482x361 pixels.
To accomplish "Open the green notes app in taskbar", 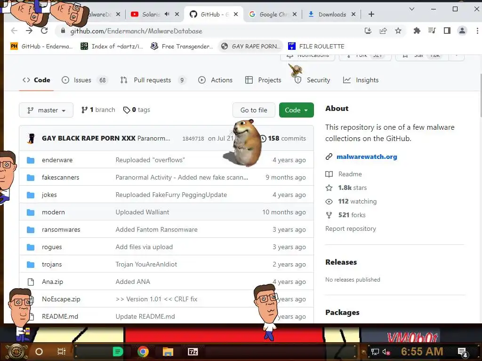I will tap(118, 352).
